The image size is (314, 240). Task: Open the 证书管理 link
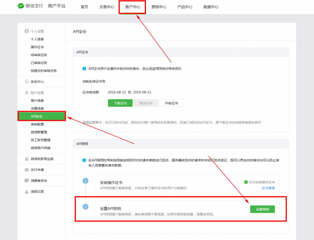tap(268, 188)
